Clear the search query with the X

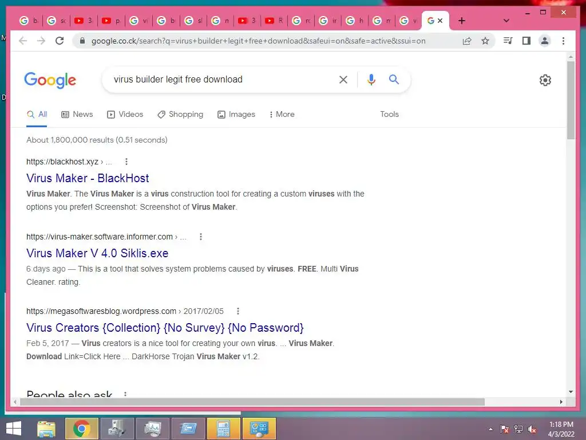[x=343, y=79]
